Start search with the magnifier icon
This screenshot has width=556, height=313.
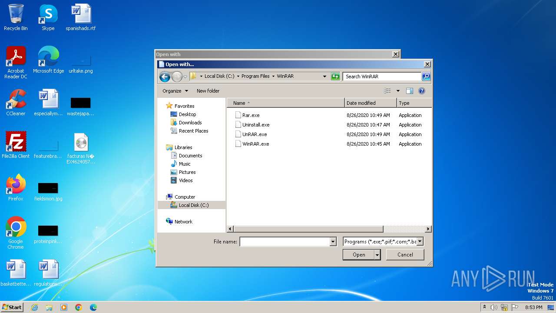(426, 77)
